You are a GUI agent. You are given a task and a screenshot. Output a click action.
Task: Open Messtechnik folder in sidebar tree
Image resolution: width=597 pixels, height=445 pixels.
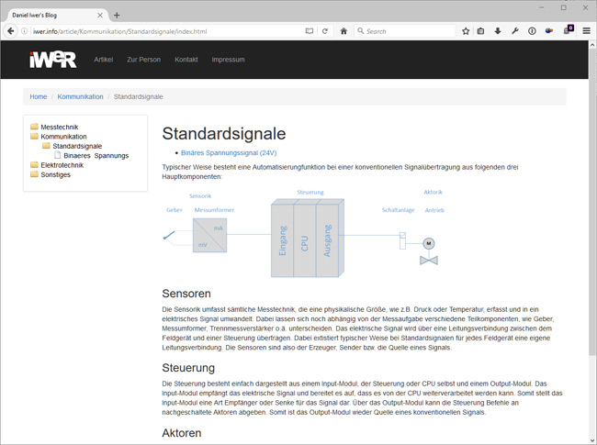click(60, 127)
